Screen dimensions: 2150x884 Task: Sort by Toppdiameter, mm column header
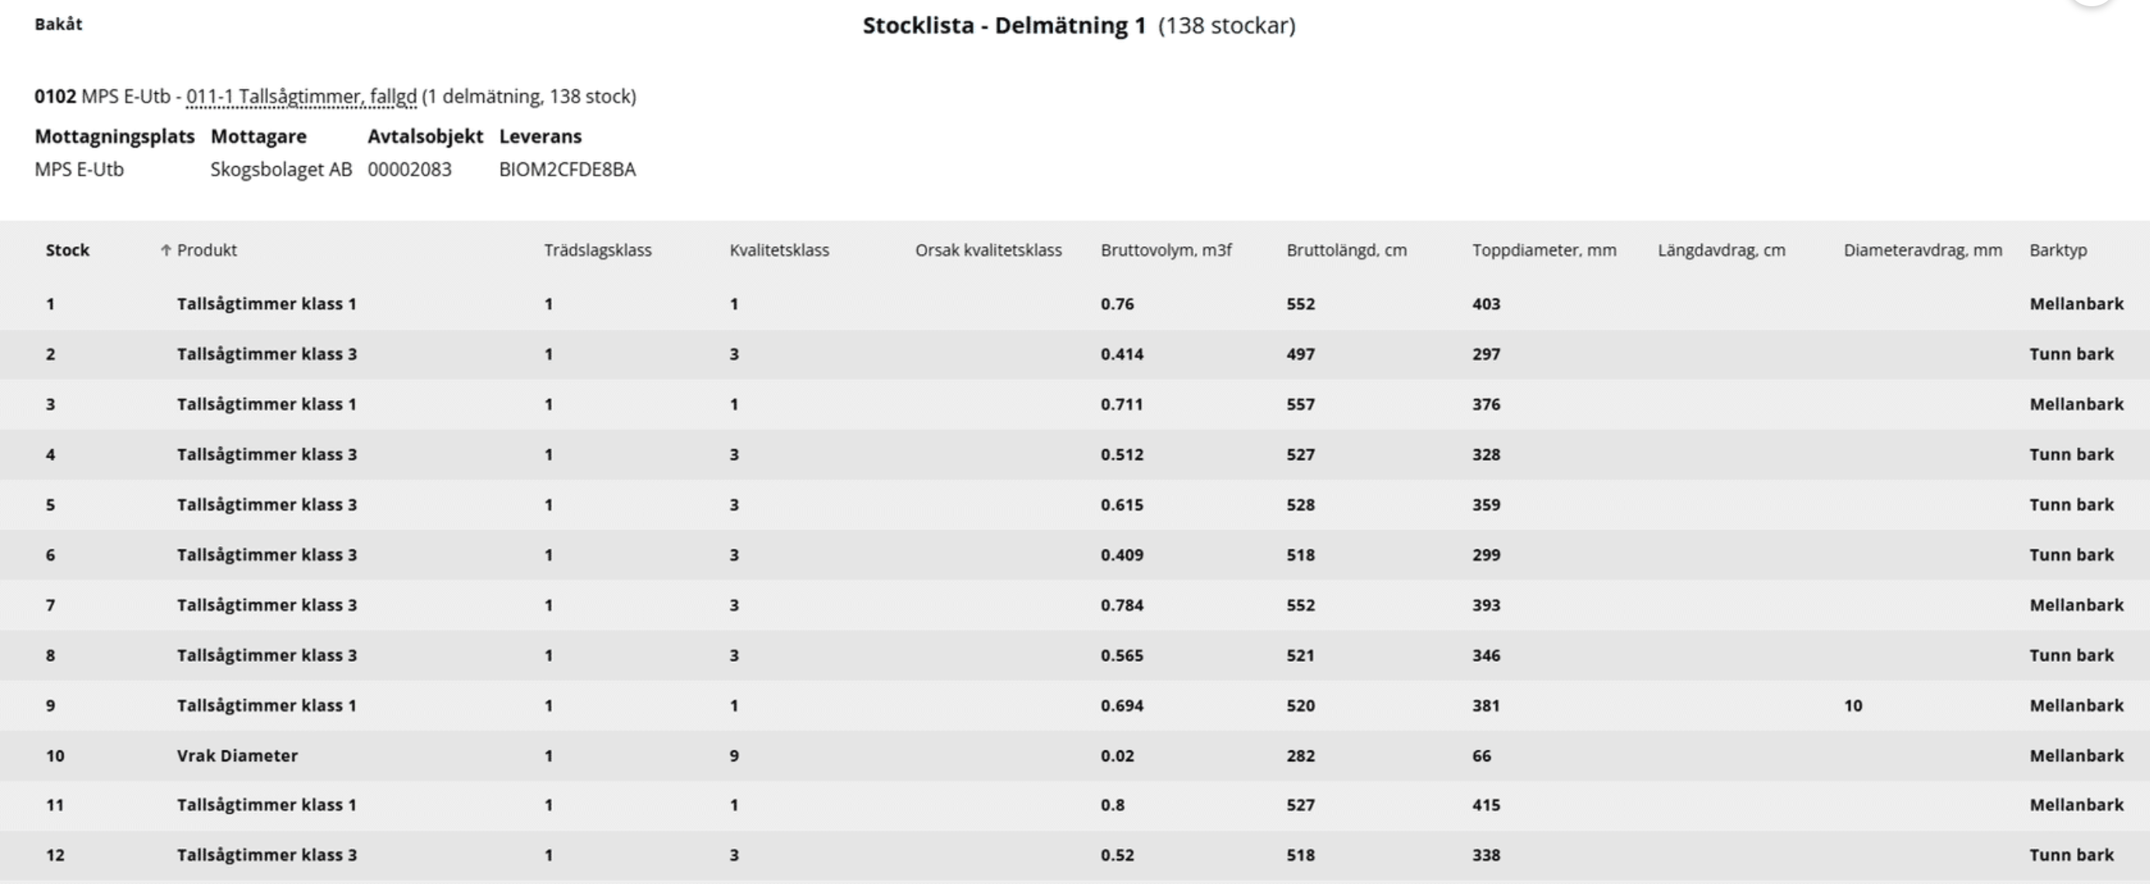pos(1544,250)
